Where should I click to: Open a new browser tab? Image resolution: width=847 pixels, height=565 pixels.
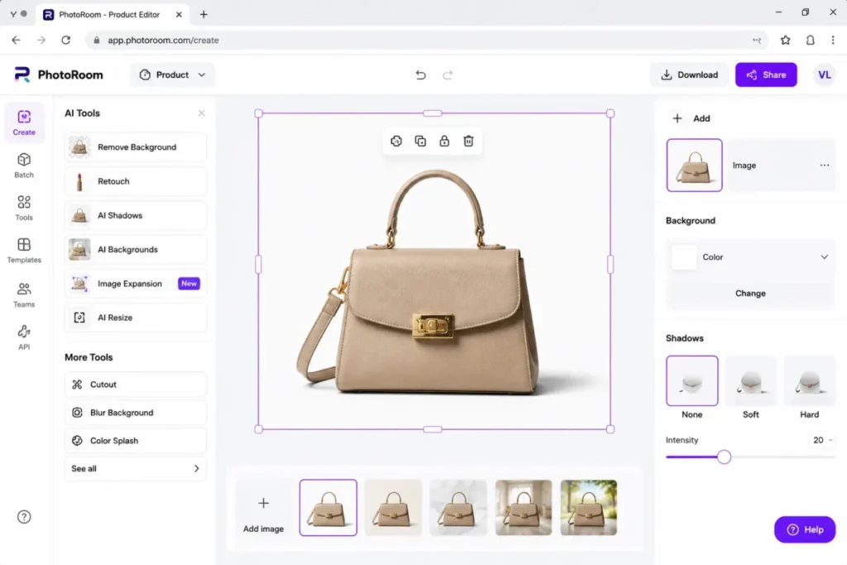pos(203,15)
